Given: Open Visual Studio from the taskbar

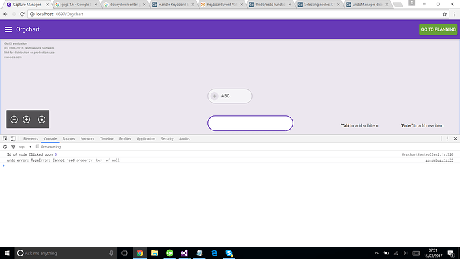Looking at the screenshot, I should tap(184, 253).
